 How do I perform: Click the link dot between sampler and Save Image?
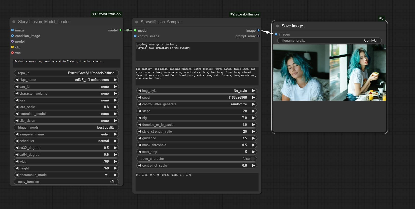coord(267,32)
